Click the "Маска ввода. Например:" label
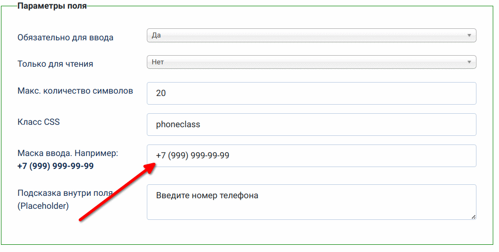The image size is (499, 252). [x=68, y=154]
